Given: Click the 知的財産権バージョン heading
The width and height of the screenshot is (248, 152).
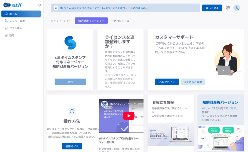Looking at the screenshot, I should coord(220,103).
